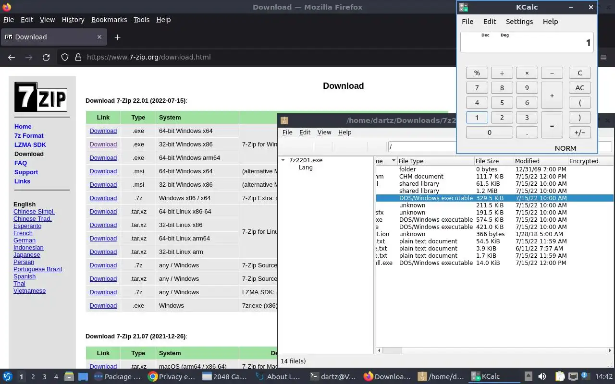Collapse the 7z2201.exe tree node
The height and width of the screenshot is (384, 615).
coord(283,160)
